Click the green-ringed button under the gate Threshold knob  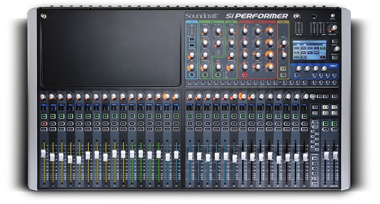[205, 75]
